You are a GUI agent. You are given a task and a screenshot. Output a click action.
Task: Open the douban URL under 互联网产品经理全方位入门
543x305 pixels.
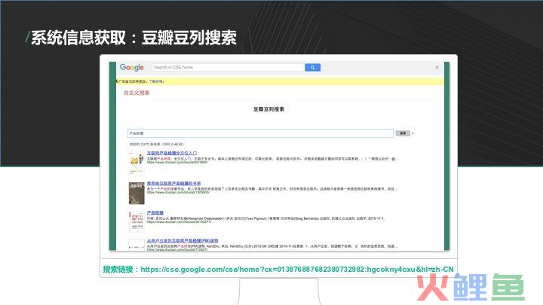click(x=177, y=162)
